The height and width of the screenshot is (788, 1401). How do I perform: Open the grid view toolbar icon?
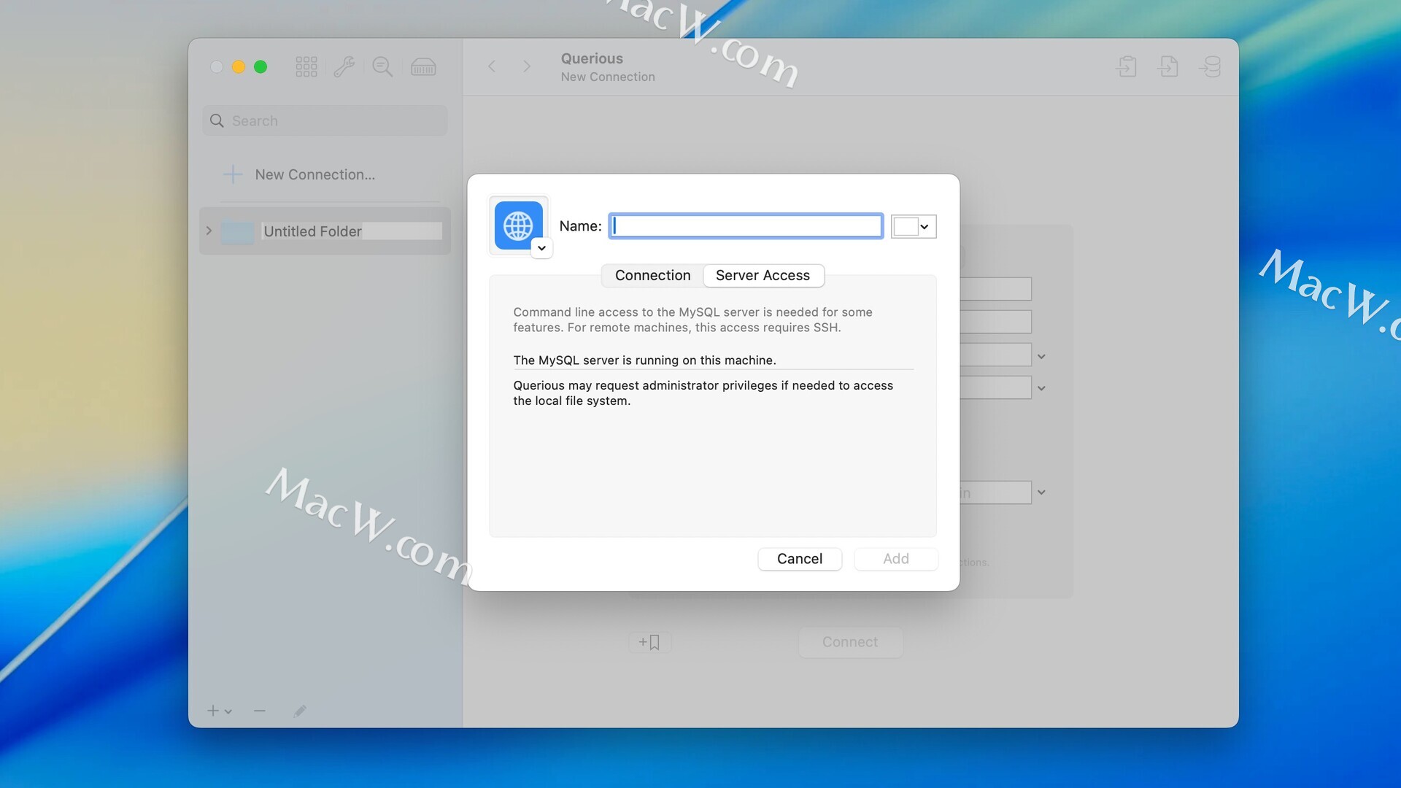coord(306,66)
